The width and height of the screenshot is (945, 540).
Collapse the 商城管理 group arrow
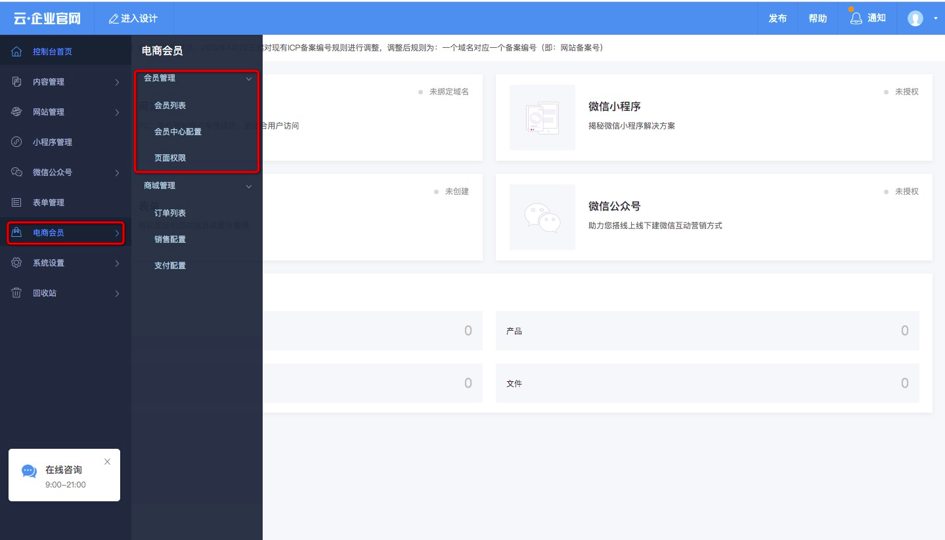click(249, 186)
